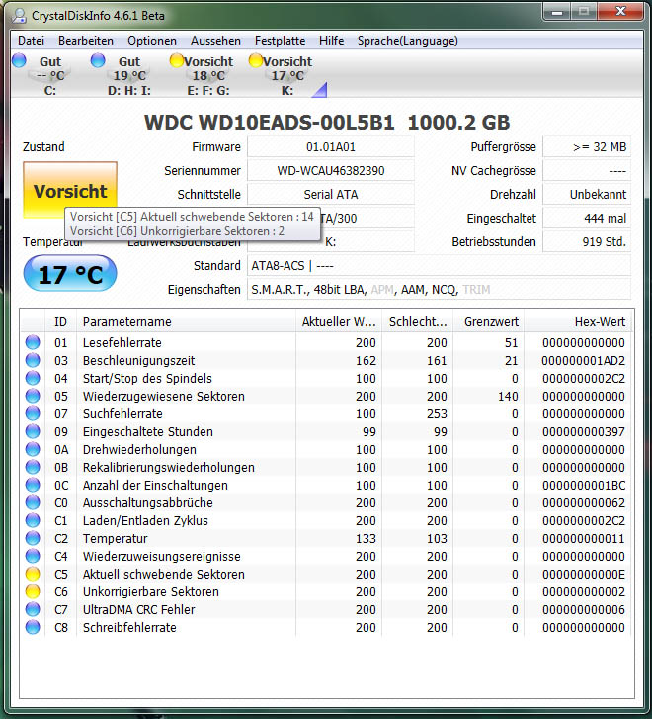The height and width of the screenshot is (719, 652).
Task: Open the Hilfe menu
Action: (x=331, y=41)
